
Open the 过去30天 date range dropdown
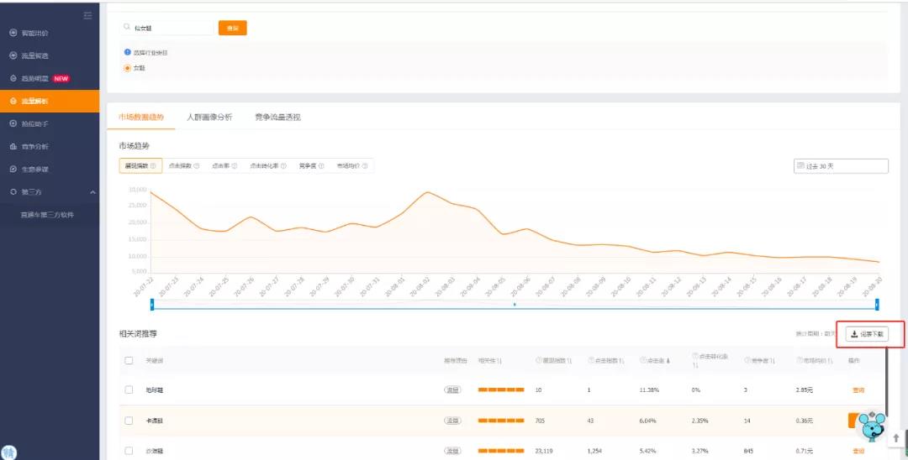841,166
